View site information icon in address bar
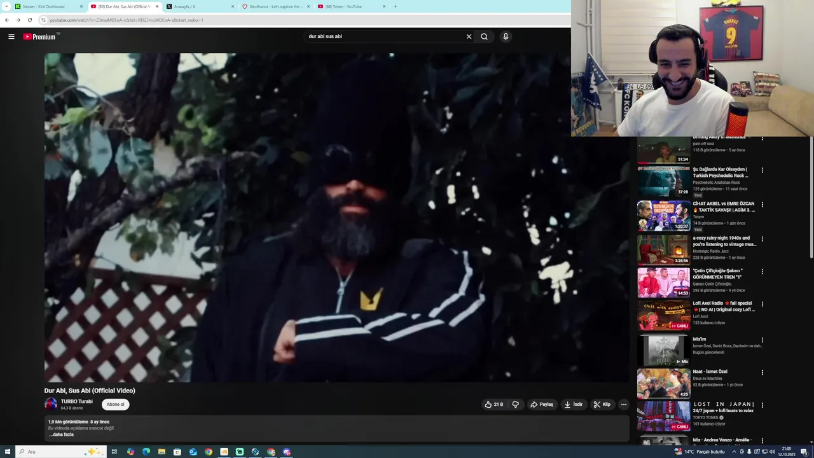This screenshot has height=458, width=814. tap(43, 20)
